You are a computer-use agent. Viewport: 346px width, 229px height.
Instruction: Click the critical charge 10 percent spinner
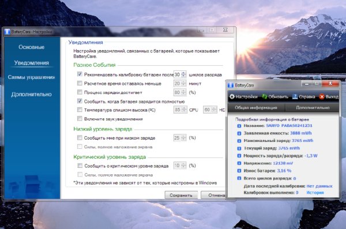(183, 166)
